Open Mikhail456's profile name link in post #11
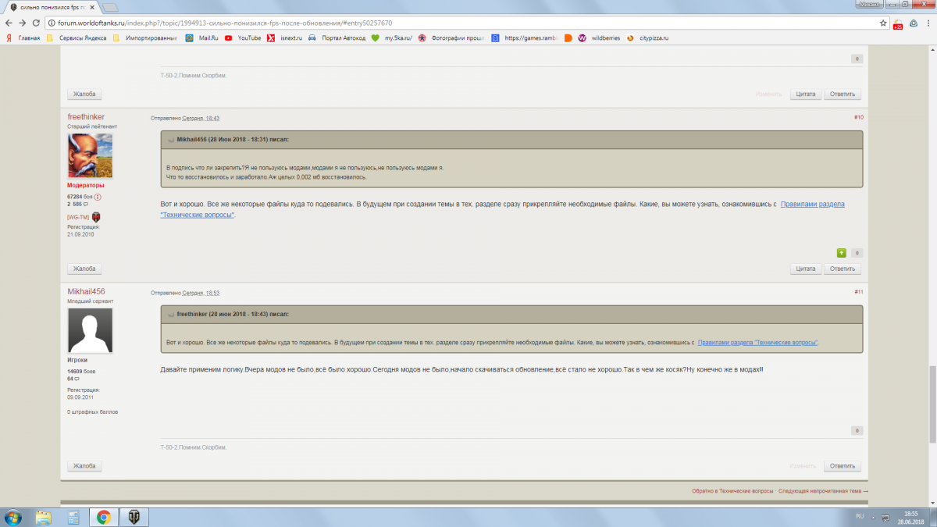The height and width of the screenshot is (527, 937). (86, 292)
